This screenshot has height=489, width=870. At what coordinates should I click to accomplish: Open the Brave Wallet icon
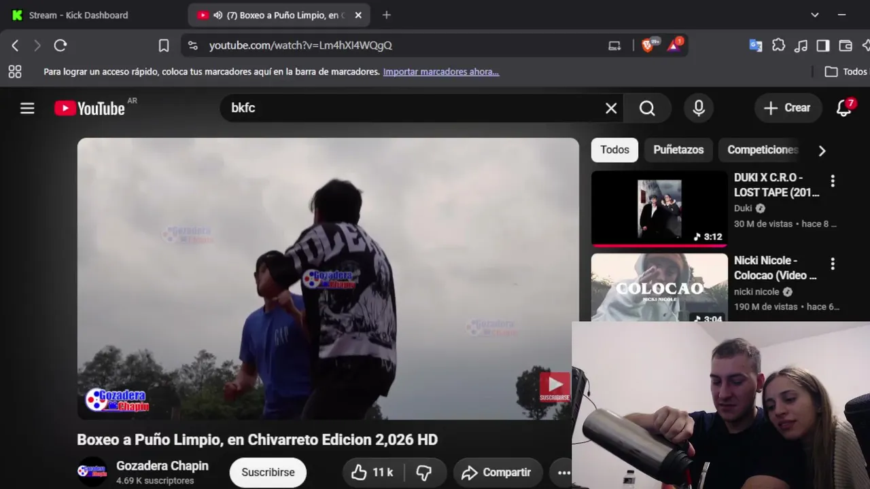(x=846, y=46)
